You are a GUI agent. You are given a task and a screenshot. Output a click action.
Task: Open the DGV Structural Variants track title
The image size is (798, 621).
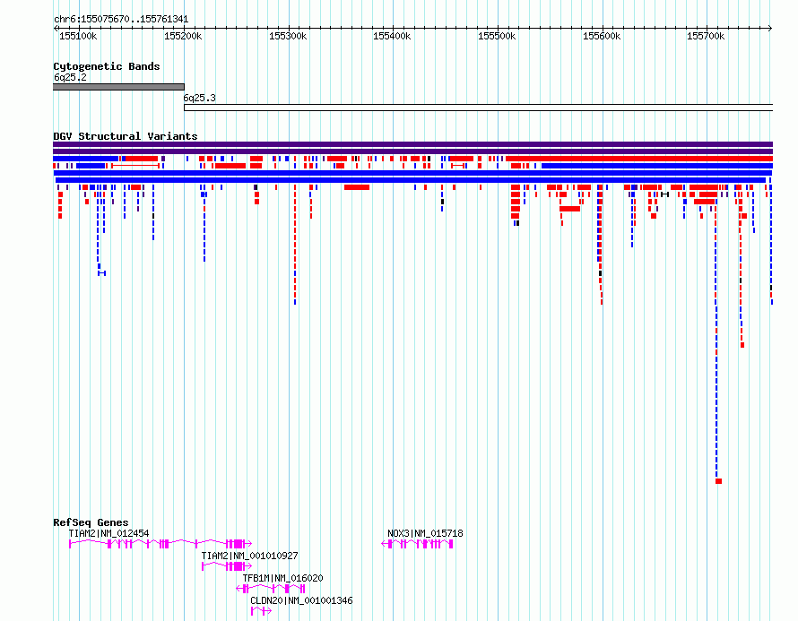(126, 136)
